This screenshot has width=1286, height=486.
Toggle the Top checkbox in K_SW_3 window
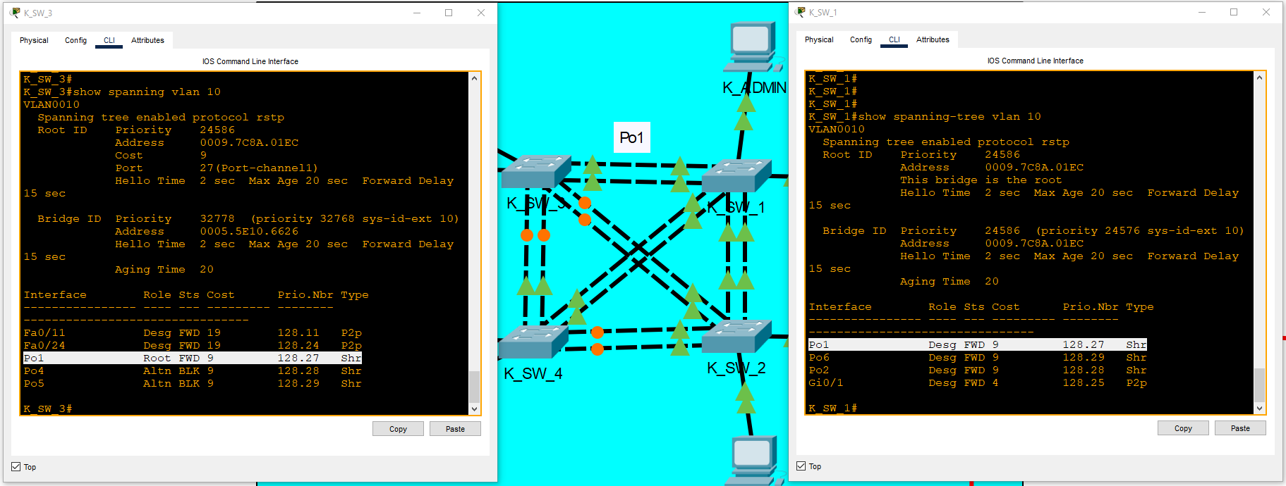pyautogui.click(x=16, y=467)
